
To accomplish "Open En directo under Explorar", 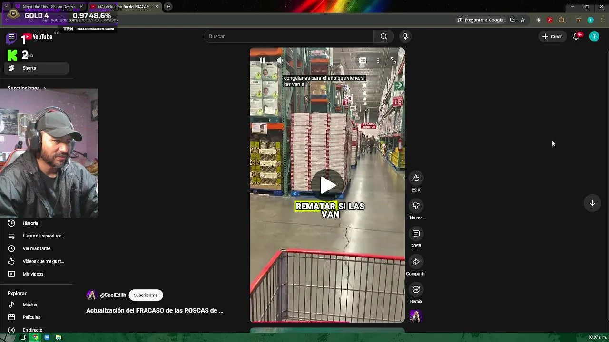I will 36,330.
